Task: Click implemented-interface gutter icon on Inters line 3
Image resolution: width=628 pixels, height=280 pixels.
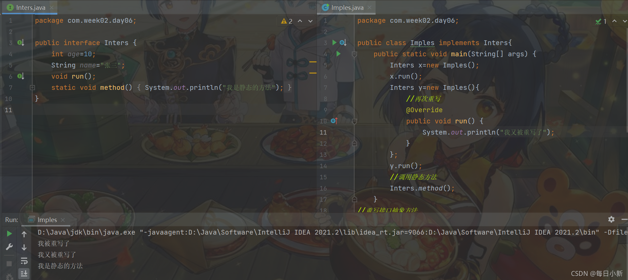Action: click(21, 43)
